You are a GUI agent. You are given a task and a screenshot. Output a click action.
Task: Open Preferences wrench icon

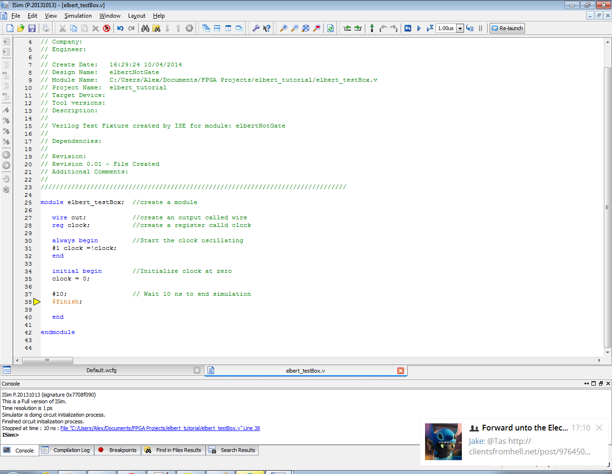pyautogui.click(x=256, y=28)
